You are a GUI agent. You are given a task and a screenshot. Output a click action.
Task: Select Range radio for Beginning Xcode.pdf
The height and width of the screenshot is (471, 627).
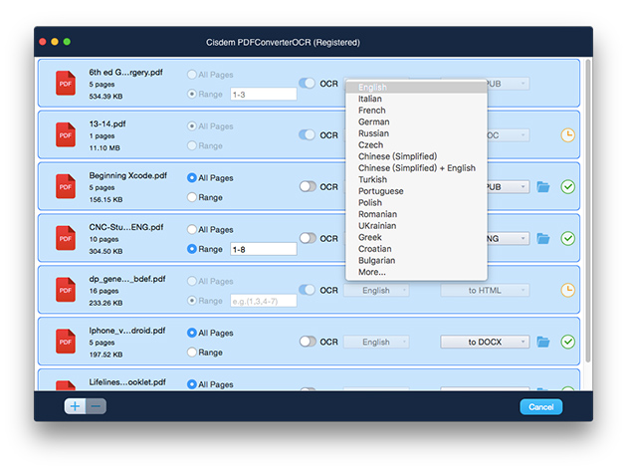(192, 197)
